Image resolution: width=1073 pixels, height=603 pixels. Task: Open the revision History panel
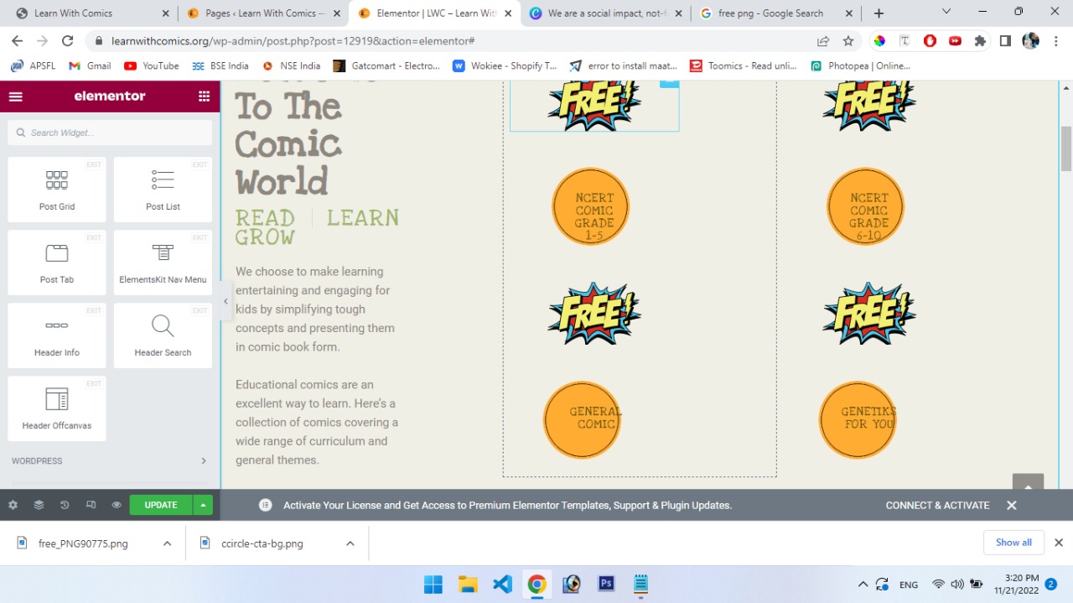[65, 505]
